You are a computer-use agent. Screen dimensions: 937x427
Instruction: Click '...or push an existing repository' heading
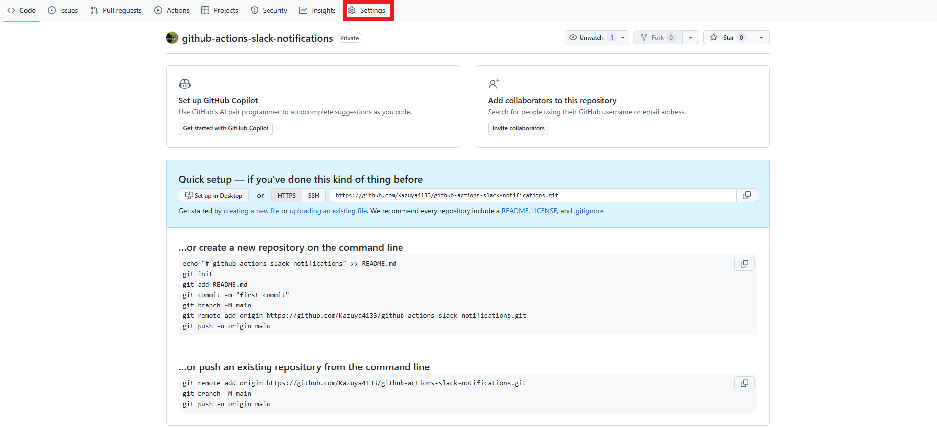[x=304, y=367]
